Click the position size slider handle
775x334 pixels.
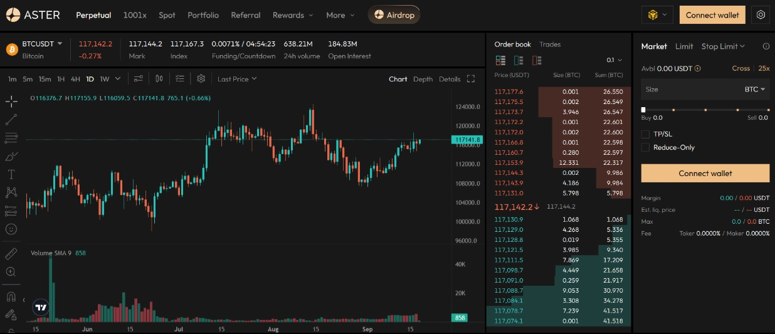pyautogui.click(x=643, y=110)
